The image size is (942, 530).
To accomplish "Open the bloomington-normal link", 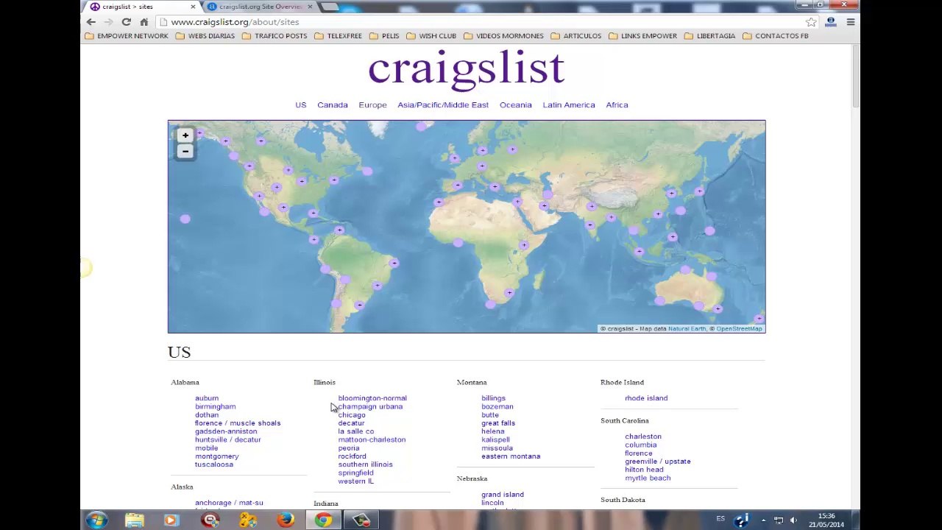I will pos(372,398).
